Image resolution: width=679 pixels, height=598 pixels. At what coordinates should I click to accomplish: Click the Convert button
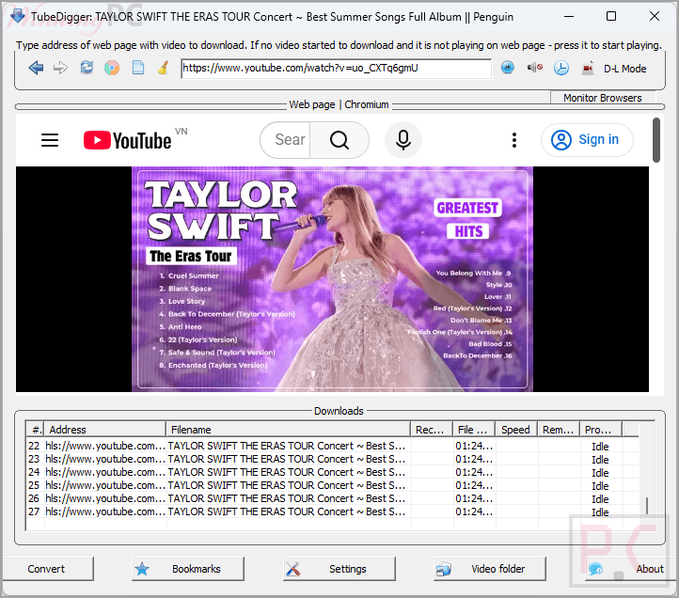pyautogui.click(x=46, y=569)
